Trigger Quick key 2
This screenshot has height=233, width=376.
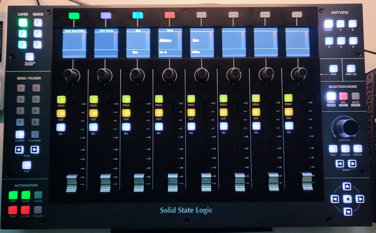coord(38,34)
